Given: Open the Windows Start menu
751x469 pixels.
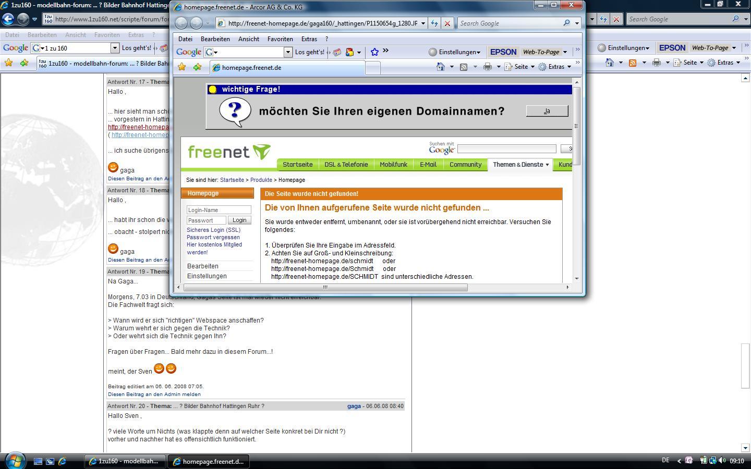Looking at the screenshot, I should (x=15, y=461).
